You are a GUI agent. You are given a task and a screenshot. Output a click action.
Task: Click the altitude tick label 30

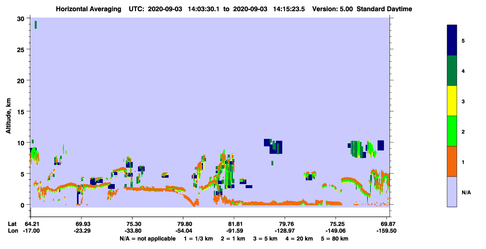(x=21, y=18)
